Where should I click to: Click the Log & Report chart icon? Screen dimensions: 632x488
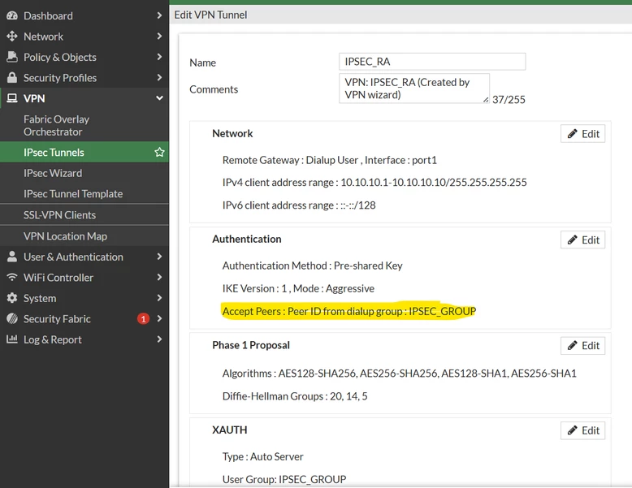tap(12, 339)
